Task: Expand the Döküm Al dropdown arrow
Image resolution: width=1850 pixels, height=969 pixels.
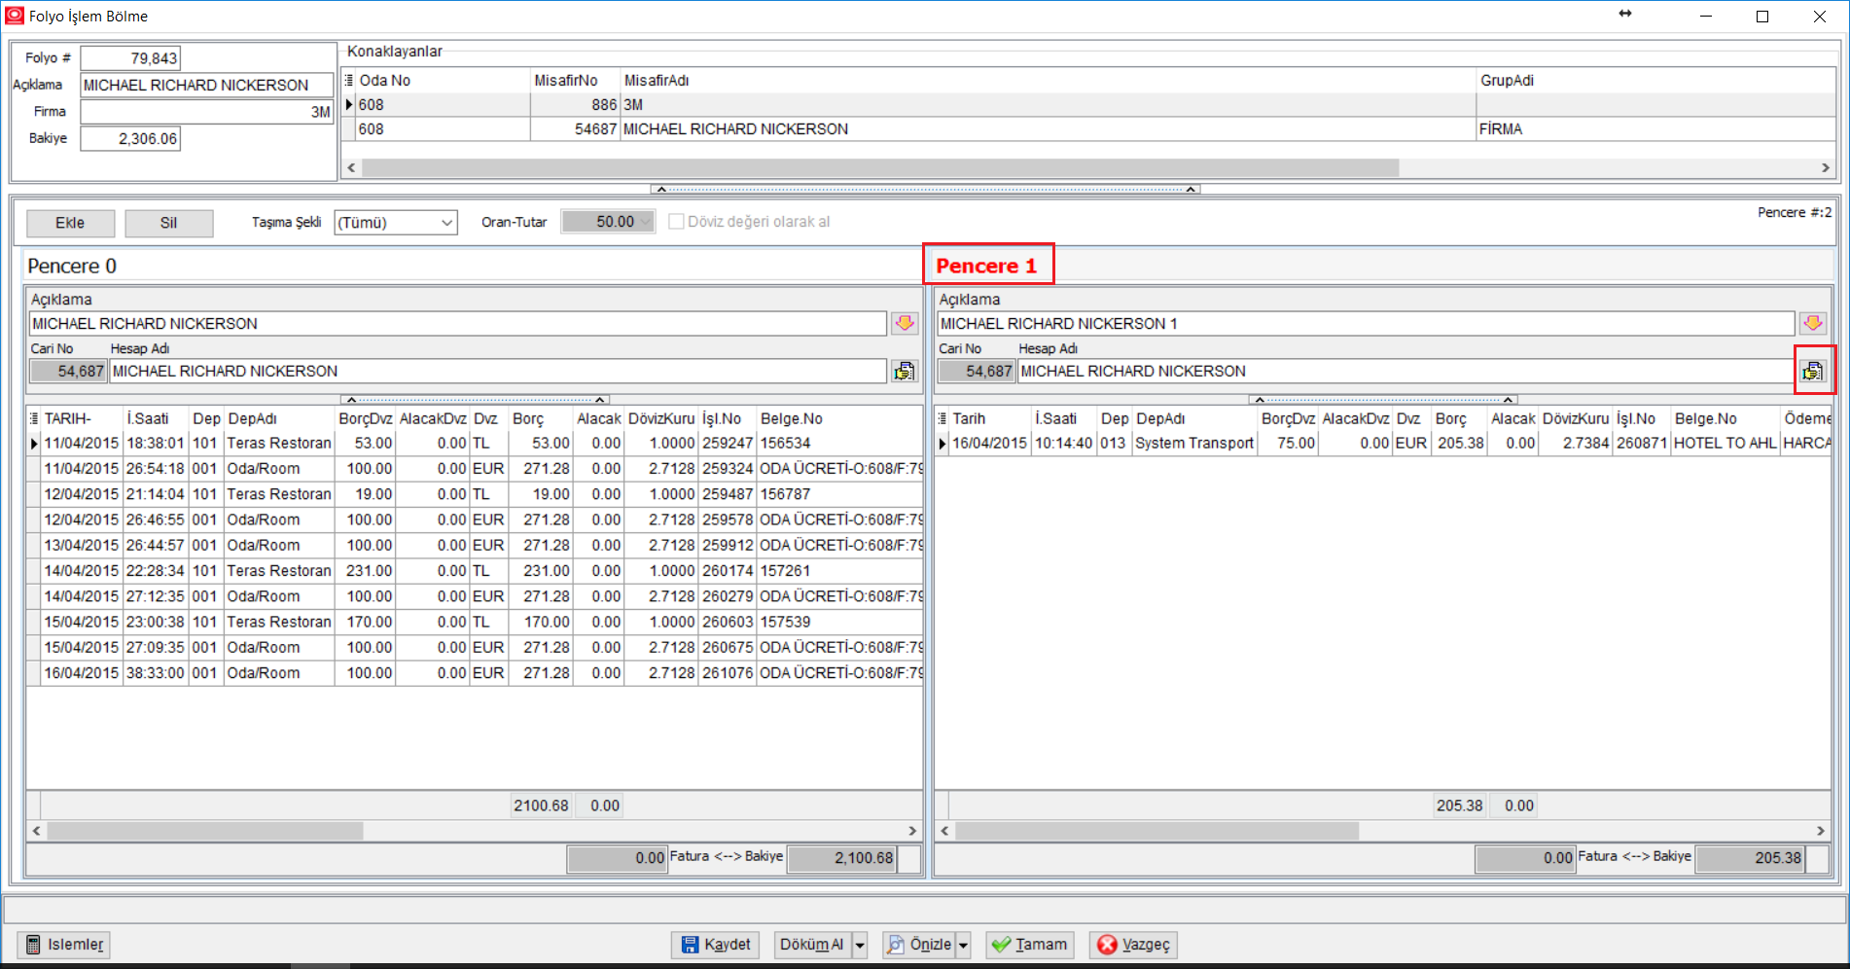Action: point(860,945)
